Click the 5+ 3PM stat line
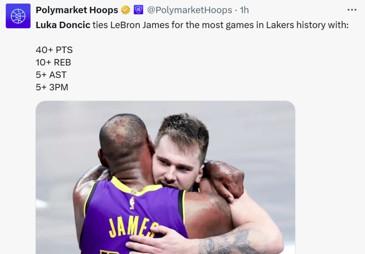The height and width of the screenshot is (254, 365). [52, 87]
